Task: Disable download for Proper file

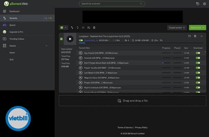Action: click(x=198, y=83)
